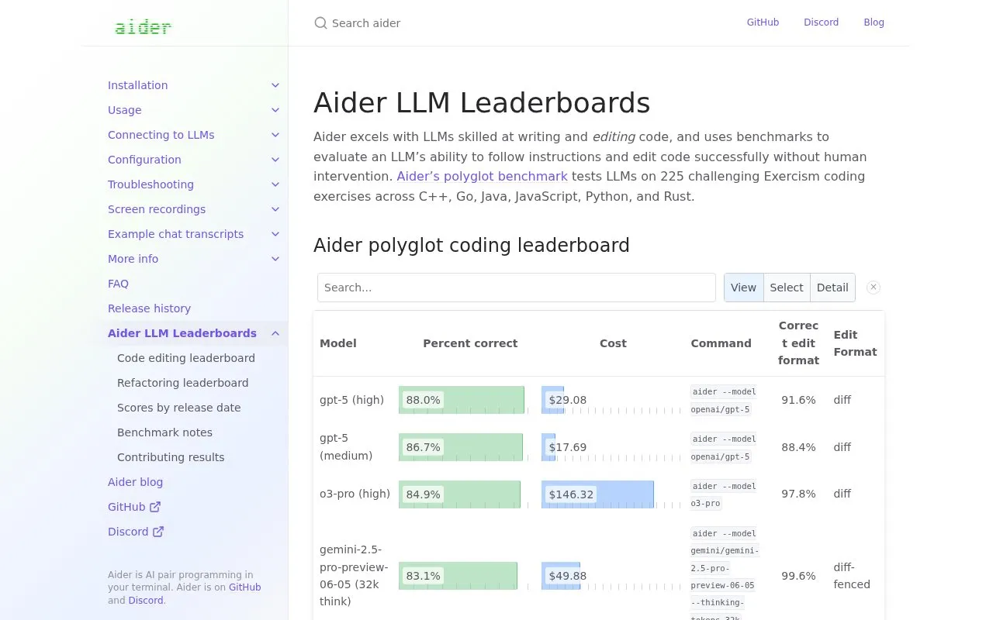Viewport: 993px width, 620px height.
Task: Click the gpt-5 (high) $29.08 cost bar
Action: [x=552, y=400]
